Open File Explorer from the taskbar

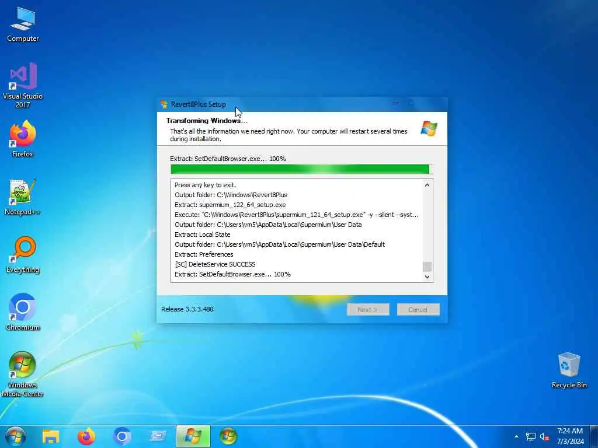[51, 436]
